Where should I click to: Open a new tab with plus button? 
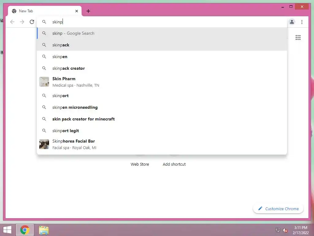point(88,11)
